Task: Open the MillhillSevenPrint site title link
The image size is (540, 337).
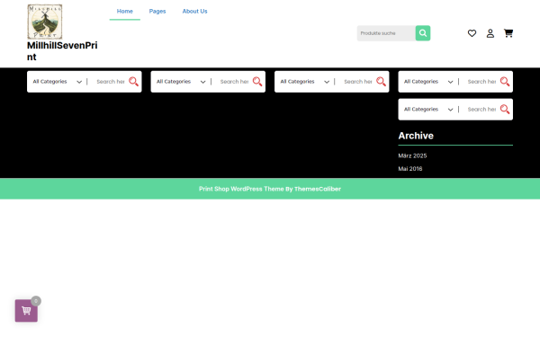Action: click(62, 51)
